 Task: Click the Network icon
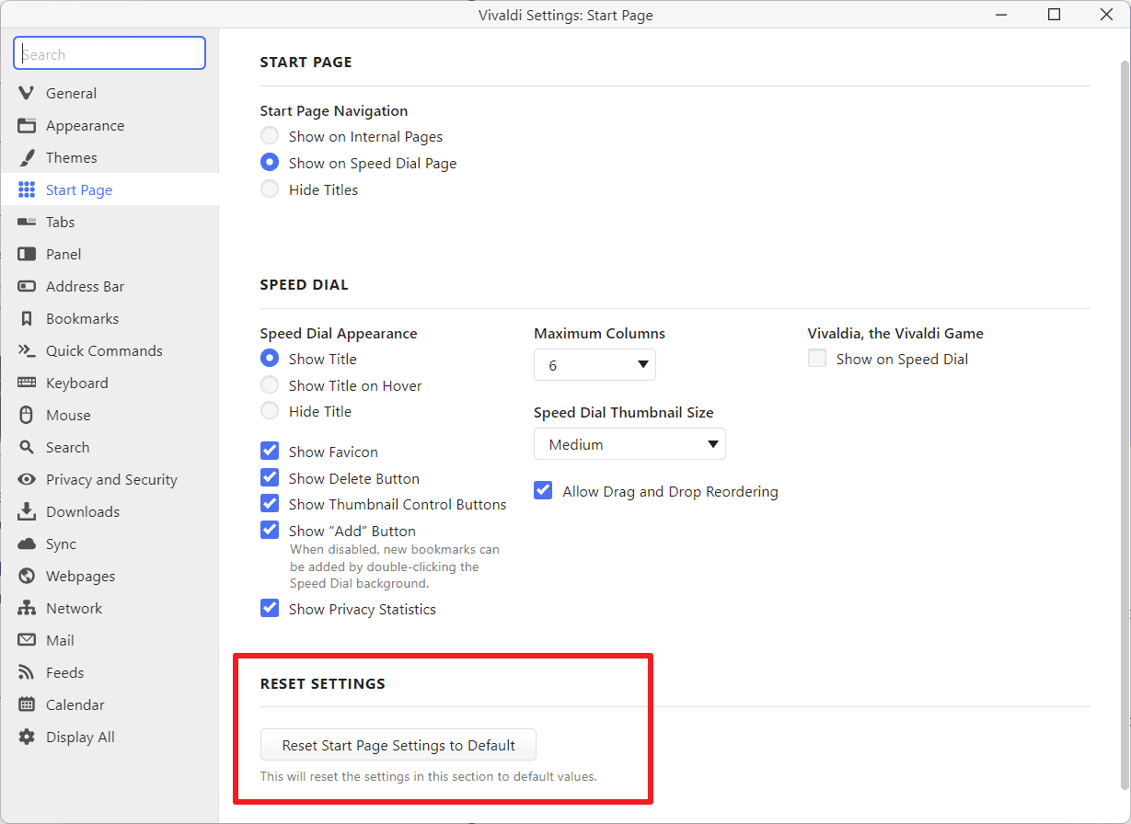(27, 608)
